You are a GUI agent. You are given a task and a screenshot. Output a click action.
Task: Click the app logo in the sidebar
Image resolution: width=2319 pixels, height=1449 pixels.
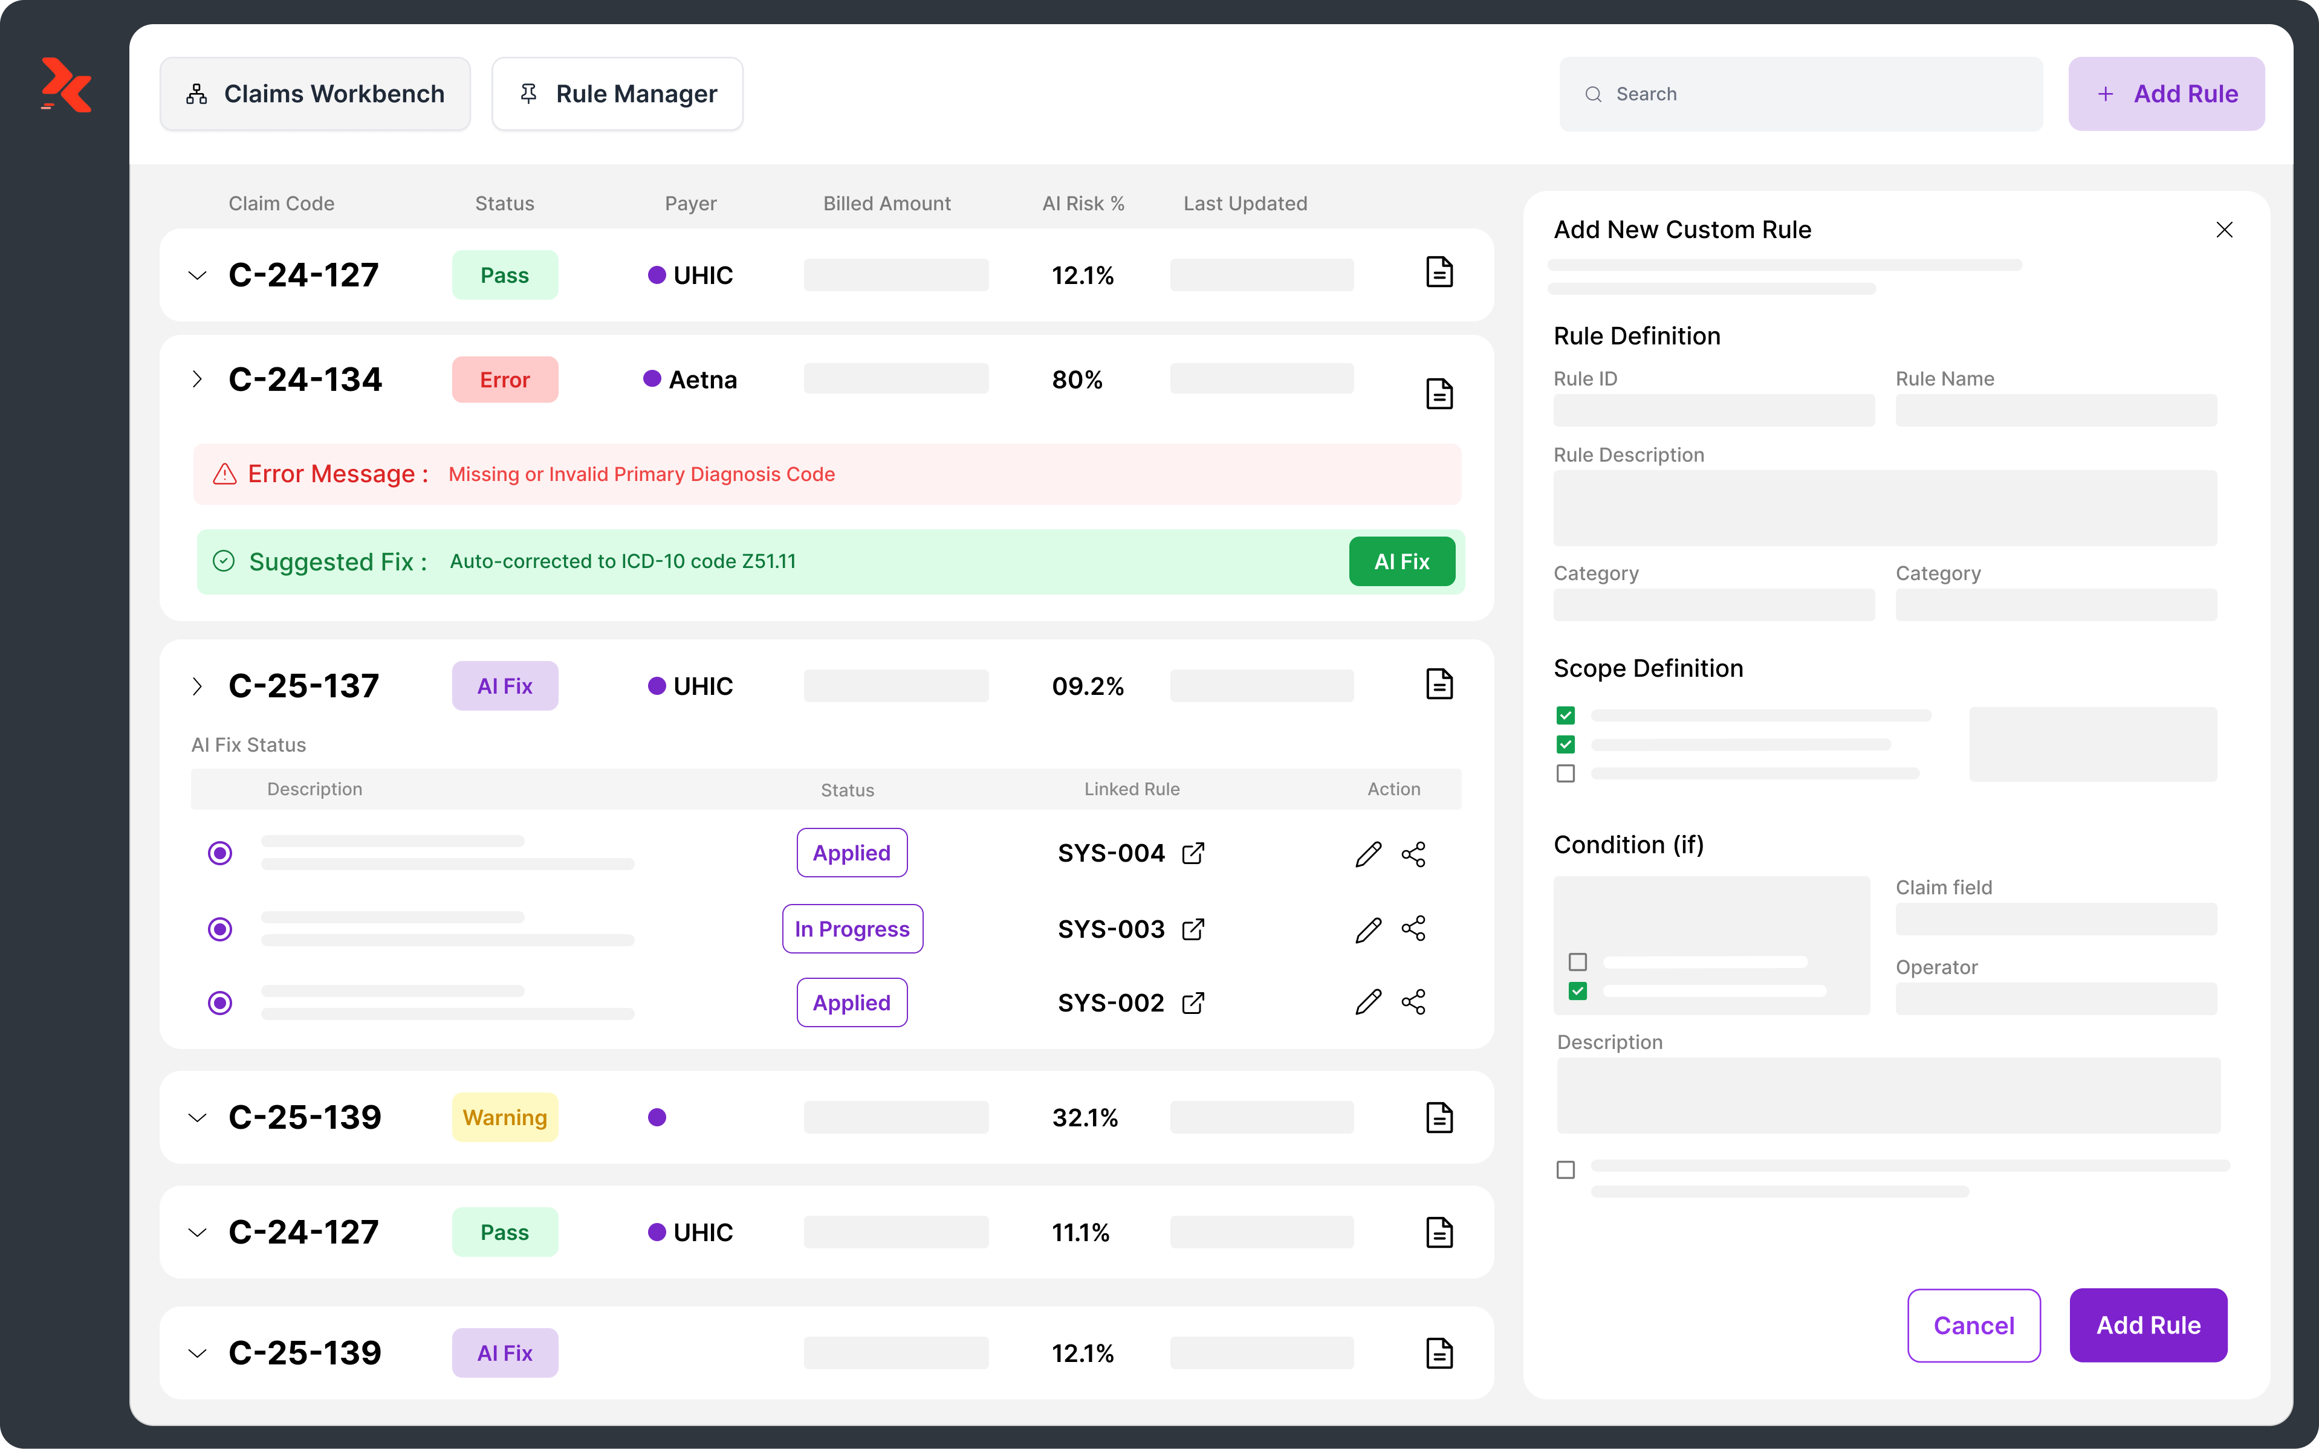pos(66,85)
